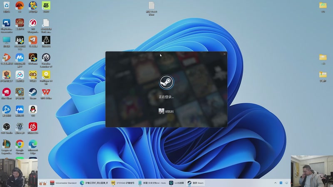Screen dimensions: 333x187
Task: Open the WPS Office desktop icon
Action: point(46,92)
